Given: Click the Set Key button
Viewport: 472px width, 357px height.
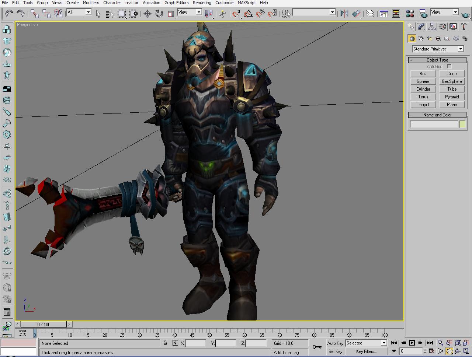Looking at the screenshot, I should pyautogui.click(x=335, y=351).
